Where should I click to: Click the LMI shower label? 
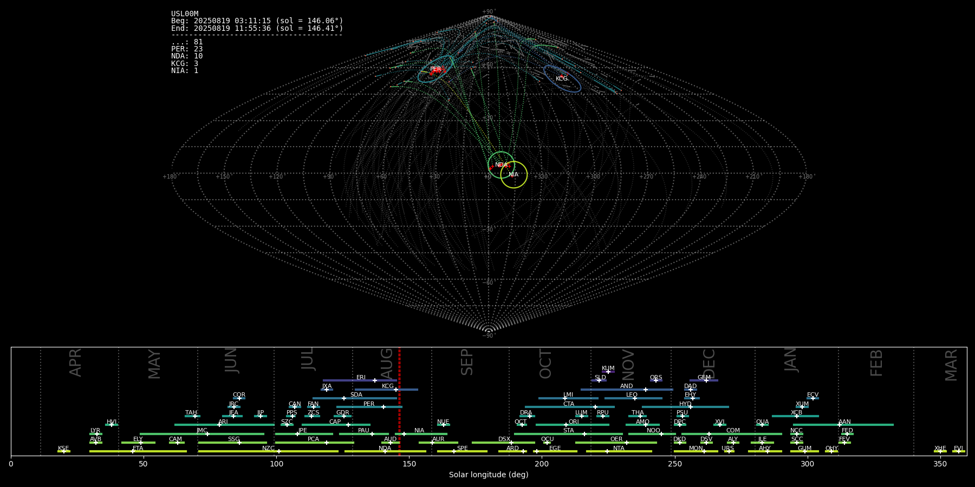coord(568,395)
